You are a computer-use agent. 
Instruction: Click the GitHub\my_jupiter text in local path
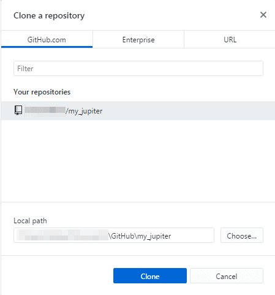click(140, 236)
